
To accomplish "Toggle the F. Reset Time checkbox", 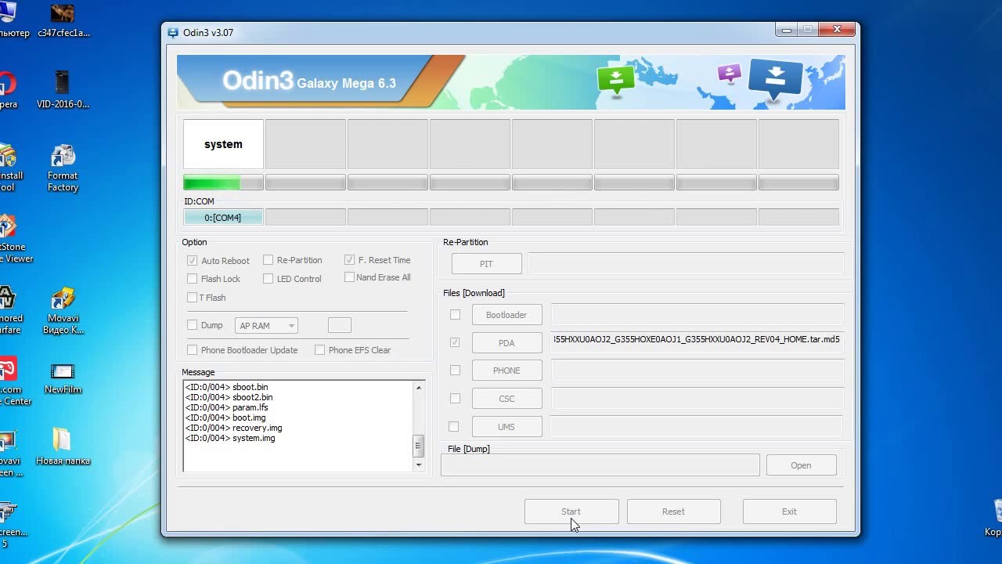I will click(x=349, y=260).
